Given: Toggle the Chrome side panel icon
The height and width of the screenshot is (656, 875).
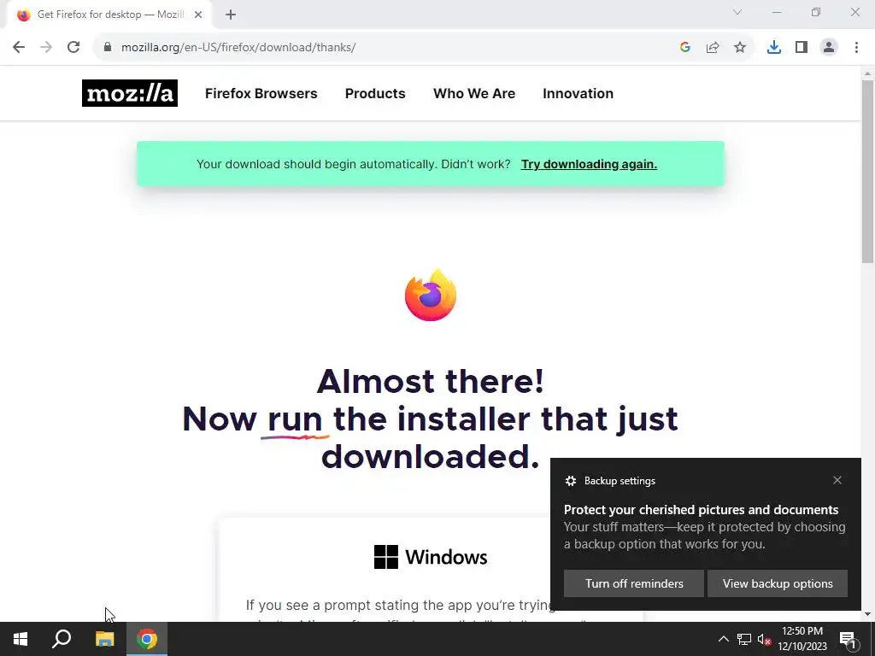Looking at the screenshot, I should (x=802, y=48).
